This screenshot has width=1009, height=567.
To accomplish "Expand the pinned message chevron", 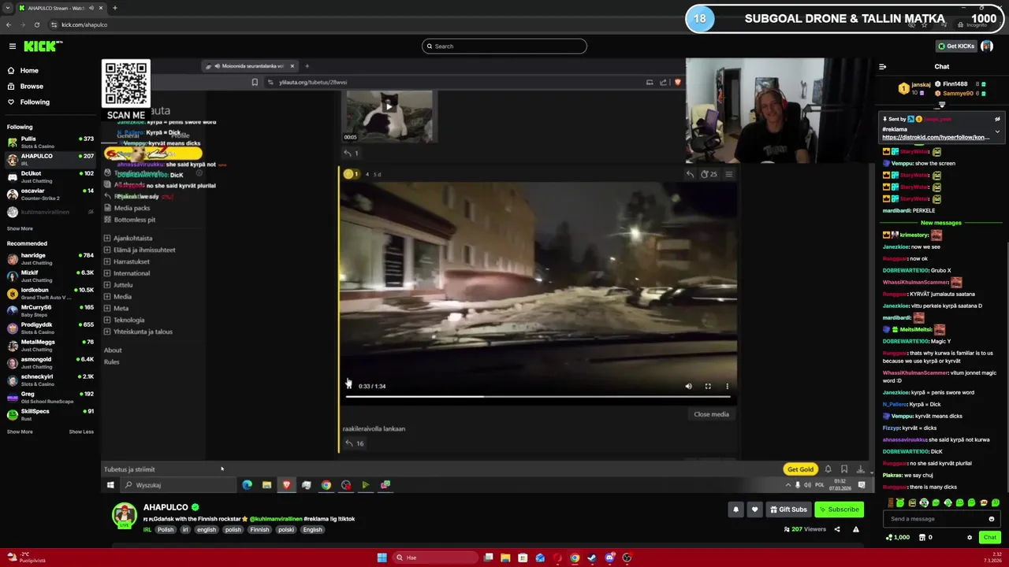I will click(x=997, y=132).
